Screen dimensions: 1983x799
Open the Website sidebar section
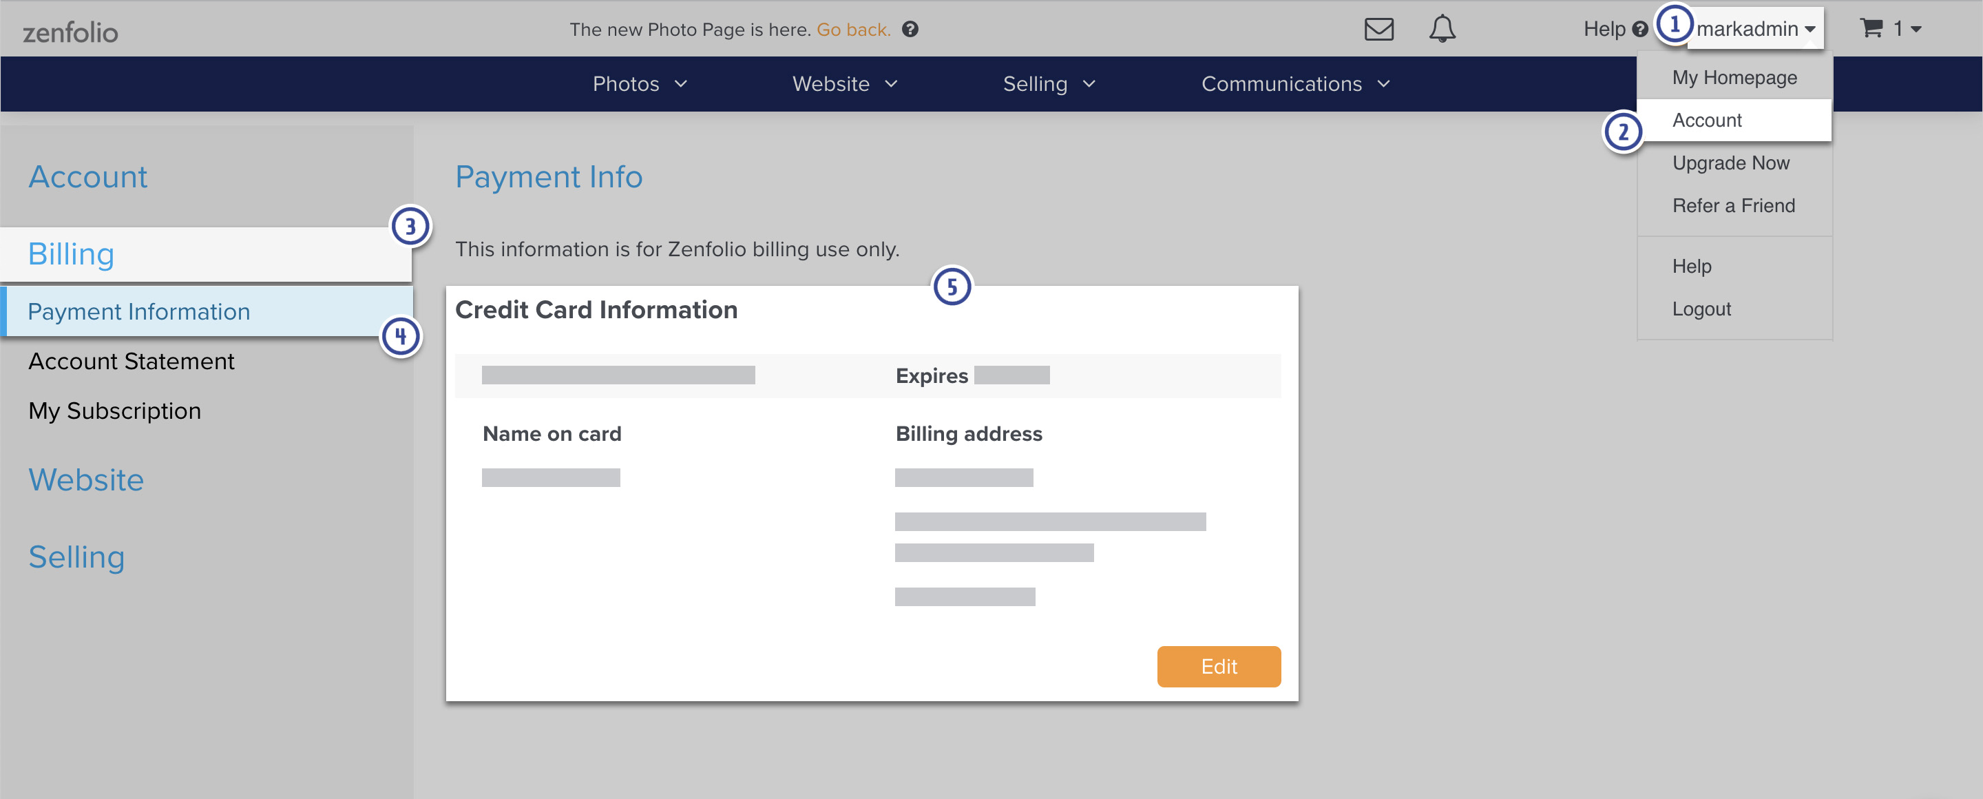tap(86, 479)
